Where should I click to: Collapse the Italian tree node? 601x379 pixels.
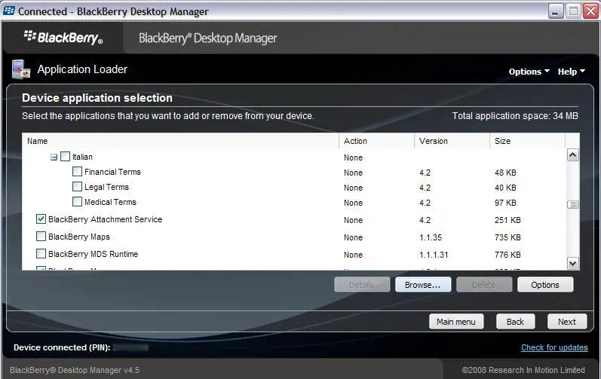tap(54, 157)
